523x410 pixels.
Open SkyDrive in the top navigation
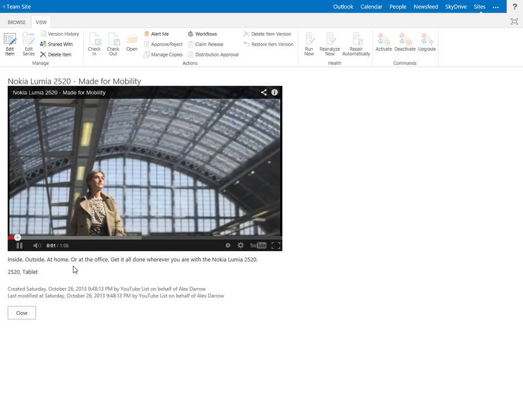click(x=456, y=7)
